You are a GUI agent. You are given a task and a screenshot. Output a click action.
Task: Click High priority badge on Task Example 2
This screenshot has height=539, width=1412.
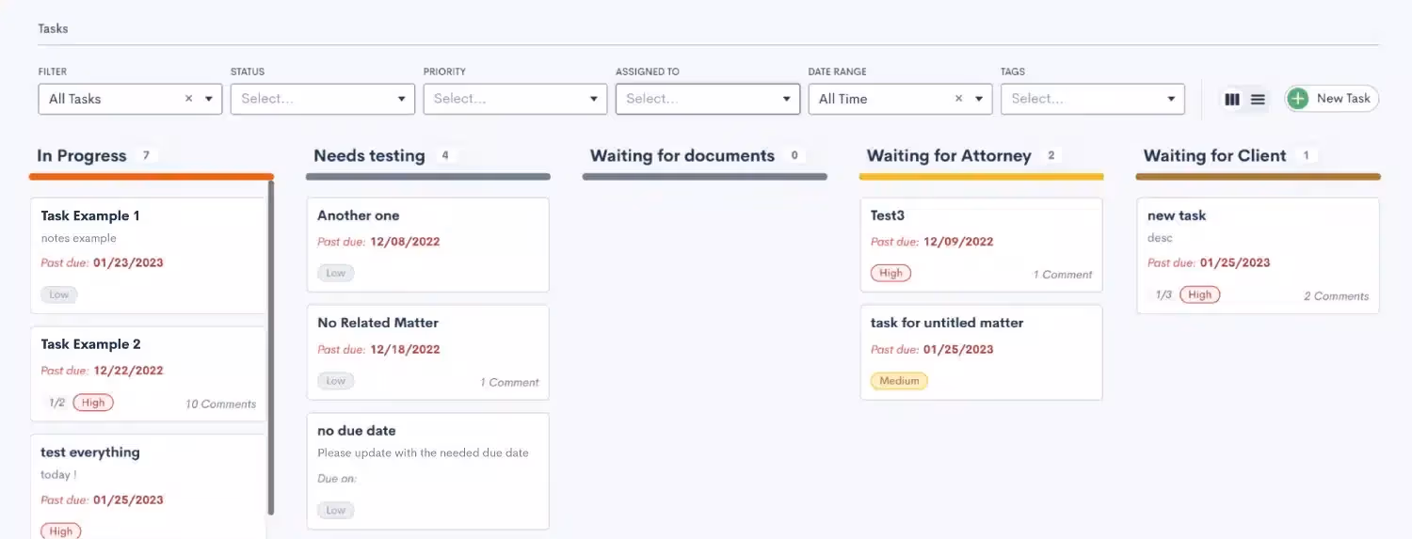click(93, 403)
